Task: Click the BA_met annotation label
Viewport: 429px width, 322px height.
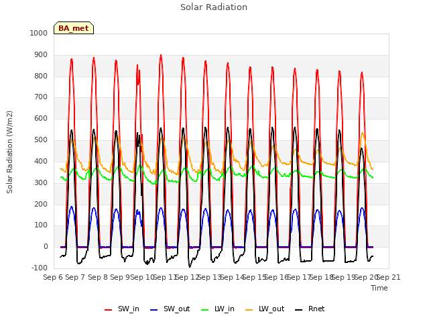Action: coord(74,28)
